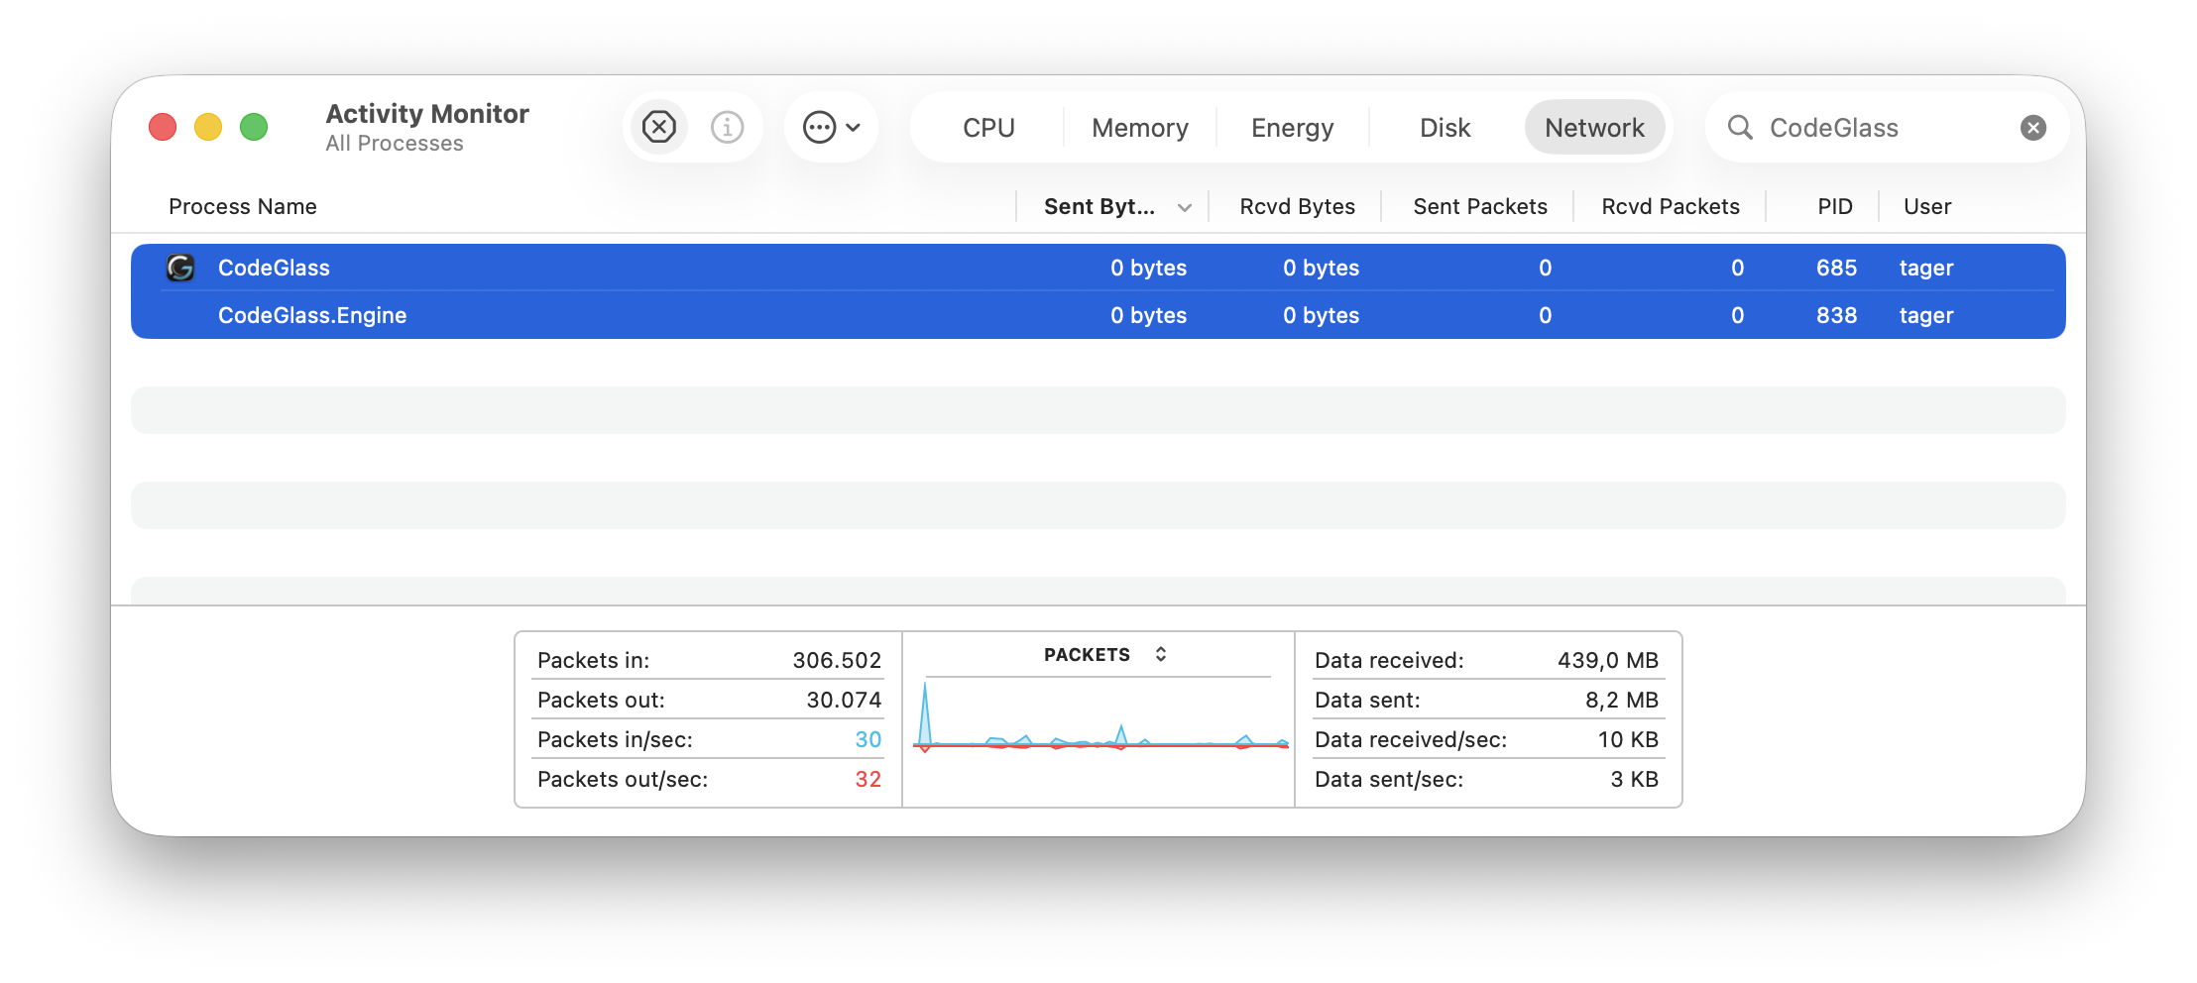Open the PACKETS graph type selector
The height and width of the screenshot is (983, 2197).
point(1104,655)
